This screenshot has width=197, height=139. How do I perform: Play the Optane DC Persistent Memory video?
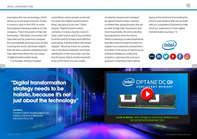(147, 94)
